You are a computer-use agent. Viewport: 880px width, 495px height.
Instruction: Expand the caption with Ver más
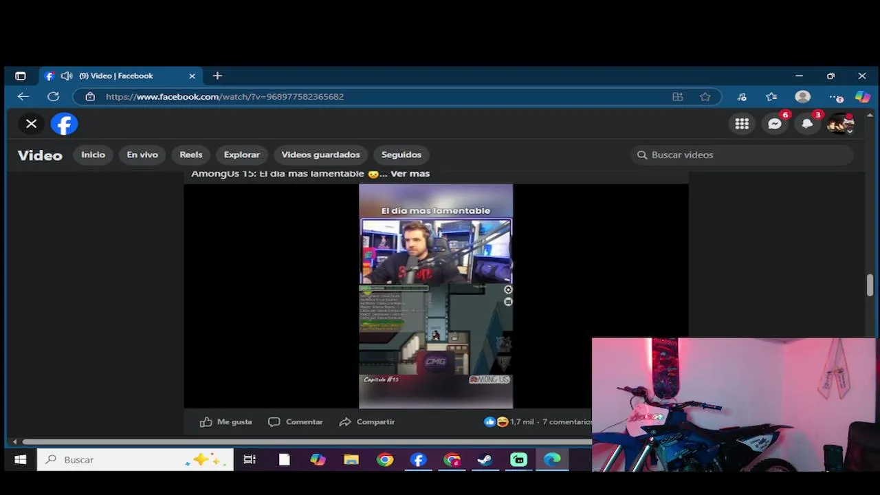coord(410,174)
